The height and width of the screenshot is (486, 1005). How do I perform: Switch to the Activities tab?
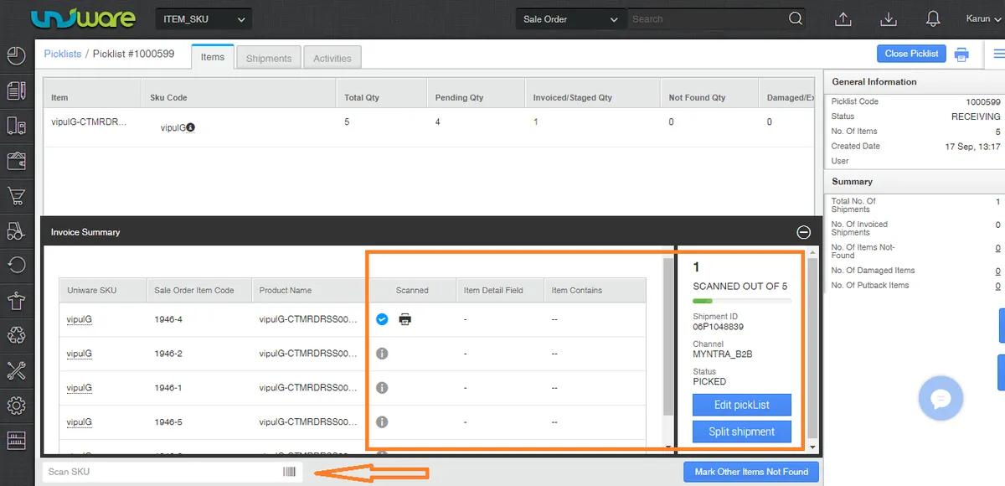tap(332, 58)
